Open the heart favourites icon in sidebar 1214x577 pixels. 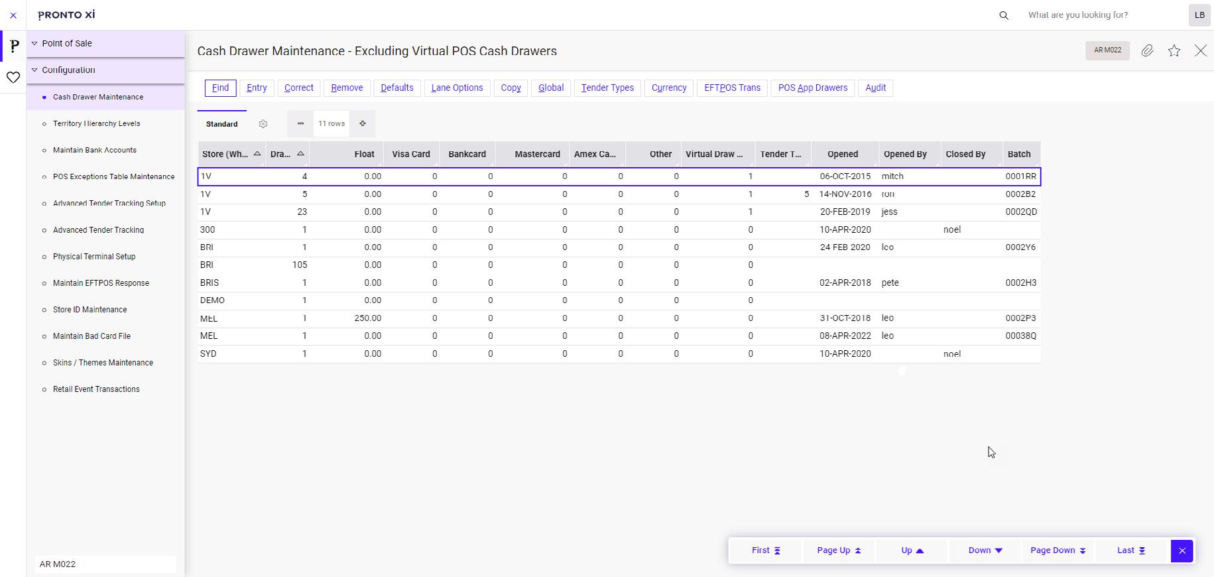pos(13,78)
